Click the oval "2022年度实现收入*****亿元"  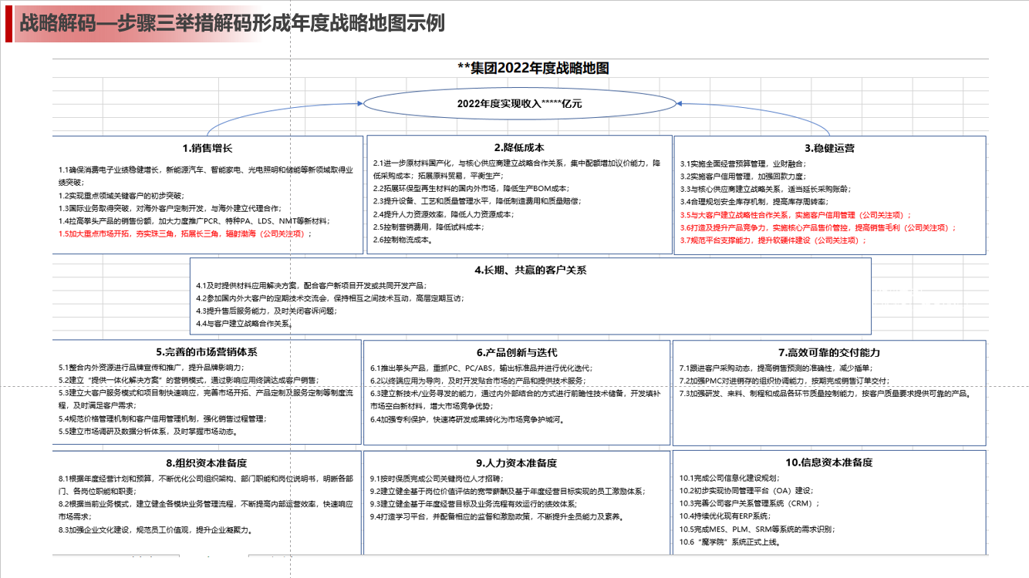point(521,102)
